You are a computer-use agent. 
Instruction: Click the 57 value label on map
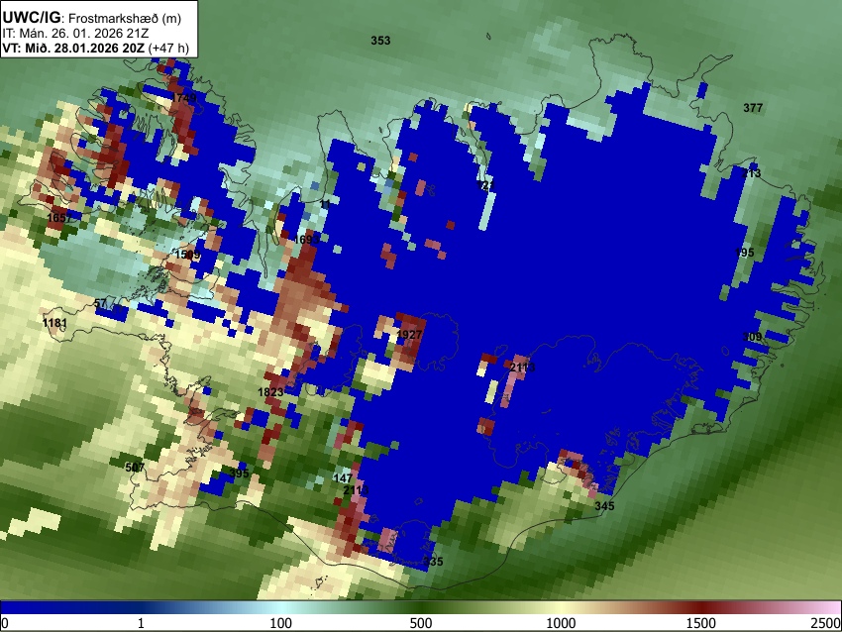click(x=100, y=303)
